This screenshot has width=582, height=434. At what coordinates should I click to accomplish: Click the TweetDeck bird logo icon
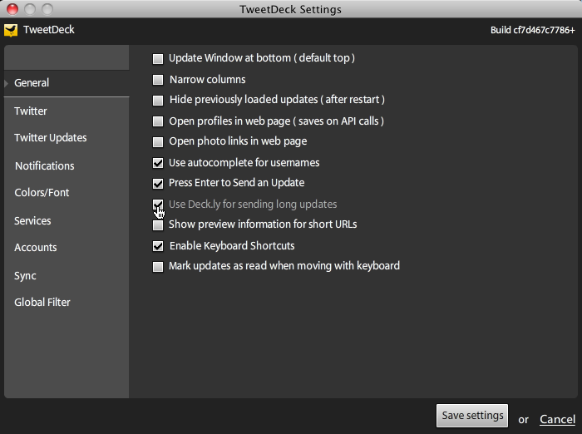click(x=11, y=30)
